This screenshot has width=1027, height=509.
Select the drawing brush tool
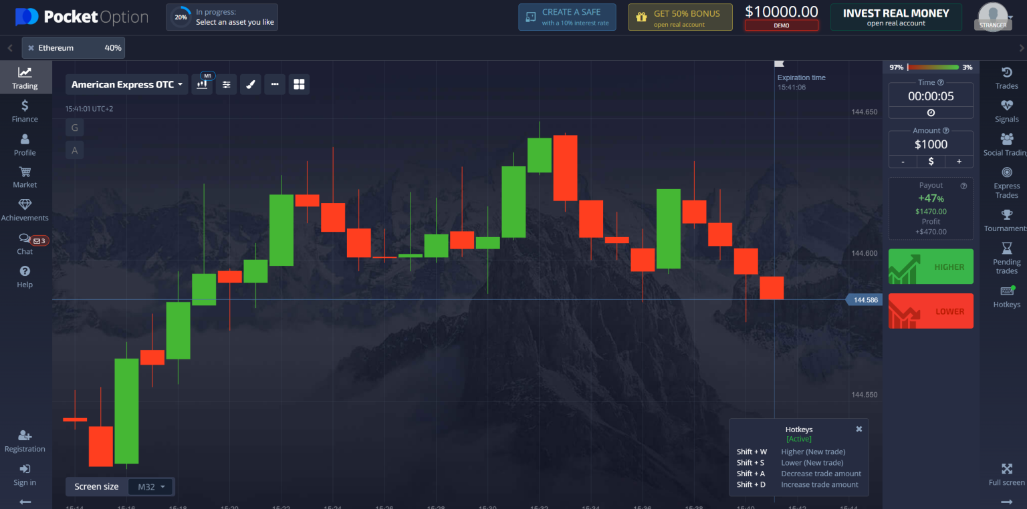click(x=250, y=84)
